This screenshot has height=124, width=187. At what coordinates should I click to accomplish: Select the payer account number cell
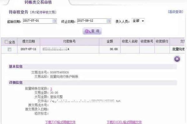[x=70, y=49]
